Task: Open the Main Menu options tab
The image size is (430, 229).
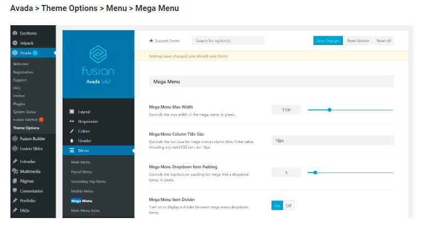Action: tap(81, 162)
